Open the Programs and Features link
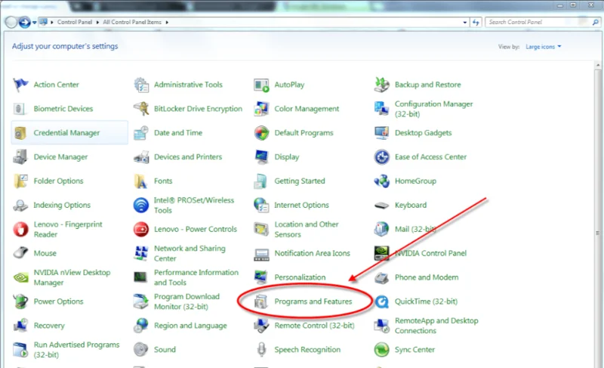 point(313,302)
